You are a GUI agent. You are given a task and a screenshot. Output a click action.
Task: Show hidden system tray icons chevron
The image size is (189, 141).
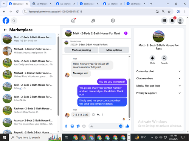point(152,137)
